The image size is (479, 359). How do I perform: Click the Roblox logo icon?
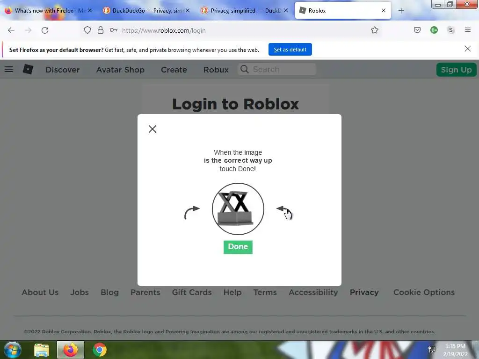pyautogui.click(x=28, y=69)
